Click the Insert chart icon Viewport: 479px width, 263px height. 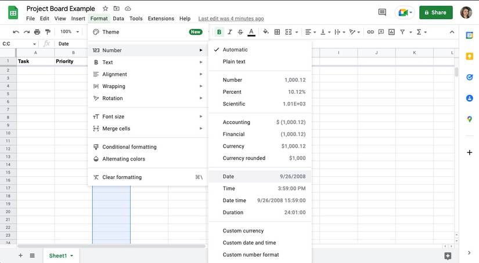coord(391,32)
